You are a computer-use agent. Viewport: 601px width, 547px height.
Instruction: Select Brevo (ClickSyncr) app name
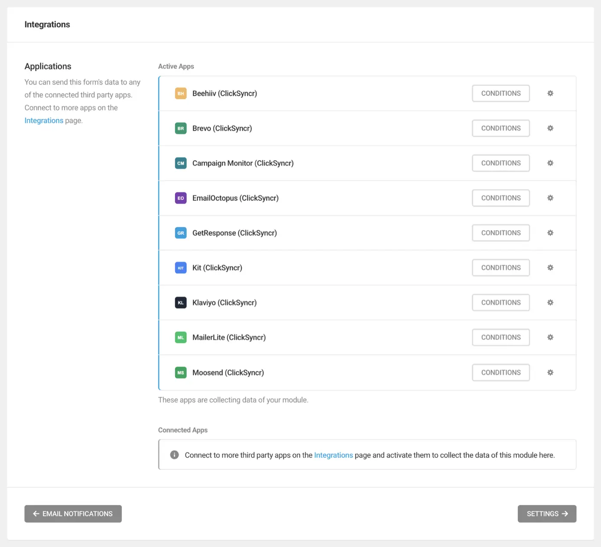pyautogui.click(x=222, y=128)
